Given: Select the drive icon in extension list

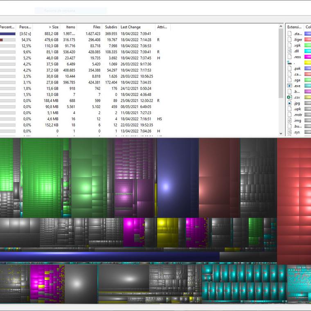Looking at the screenshot, I should click(289, 63).
